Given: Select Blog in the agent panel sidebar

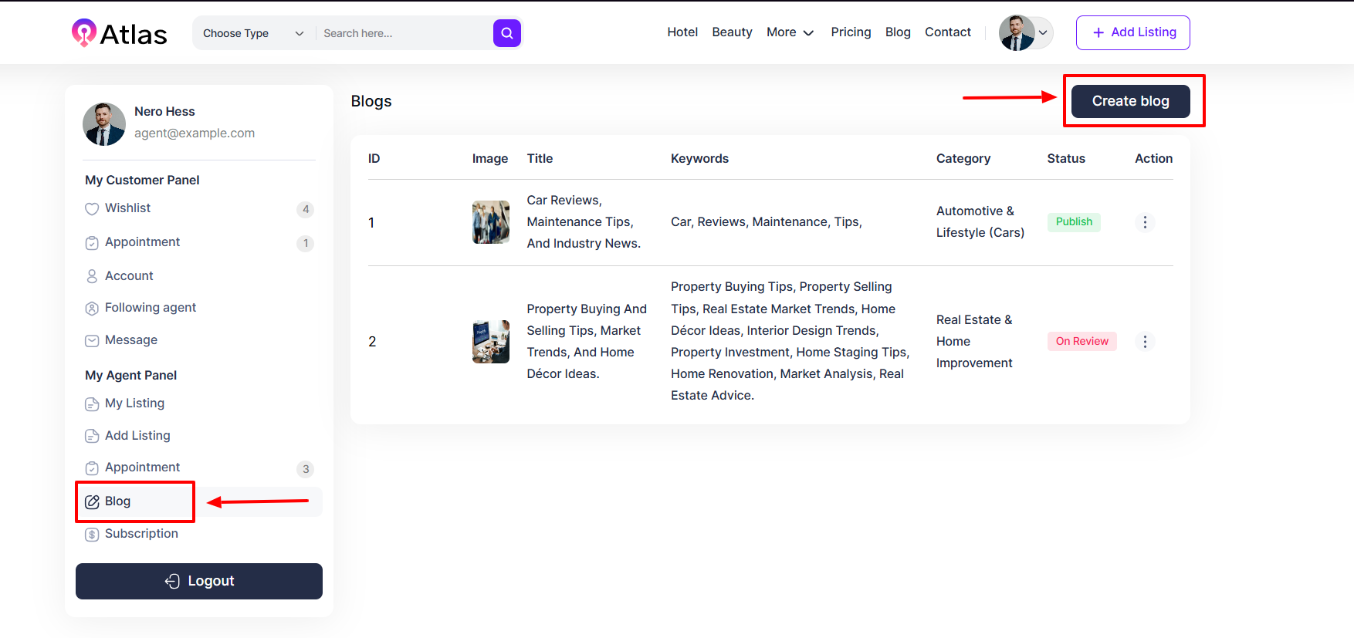Looking at the screenshot, I should (117, 501).
